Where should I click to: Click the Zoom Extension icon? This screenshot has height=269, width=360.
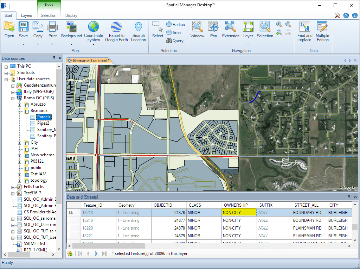pos(231,27)
